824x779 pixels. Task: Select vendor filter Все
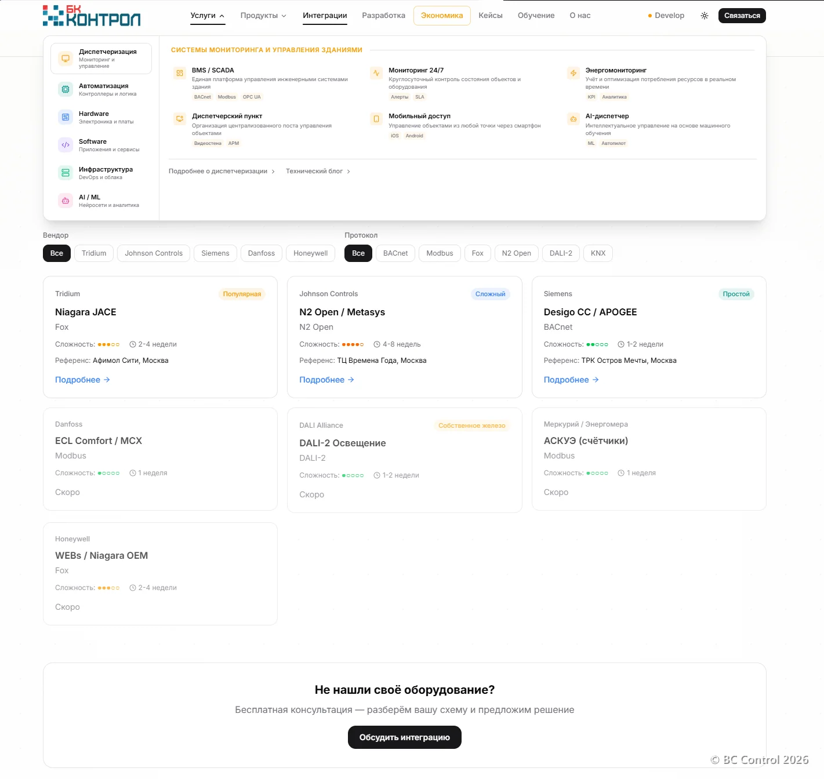pyautogui.click(x=57, y=253)
